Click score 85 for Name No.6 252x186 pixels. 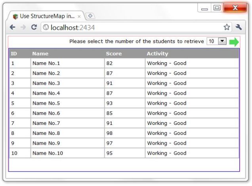pyautogui.click(x=125, y=113)
